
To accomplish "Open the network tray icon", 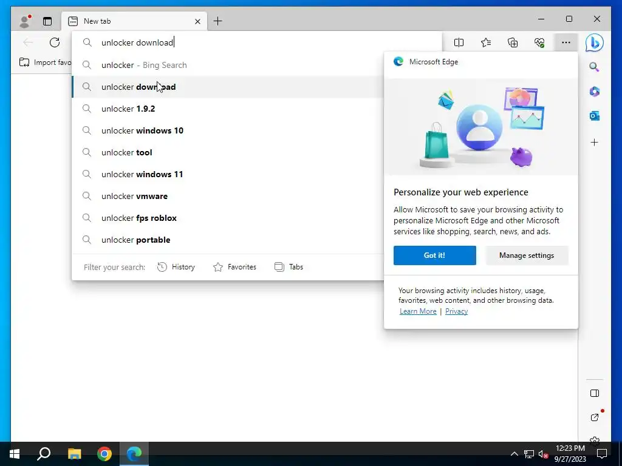I will (x=529, y=454).
